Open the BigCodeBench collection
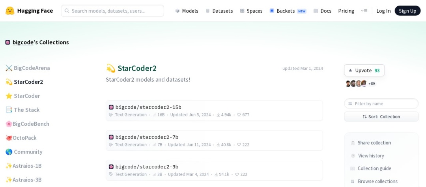This screenshot has height=187, width=426. pyautogui.click(x=28, y=124)
